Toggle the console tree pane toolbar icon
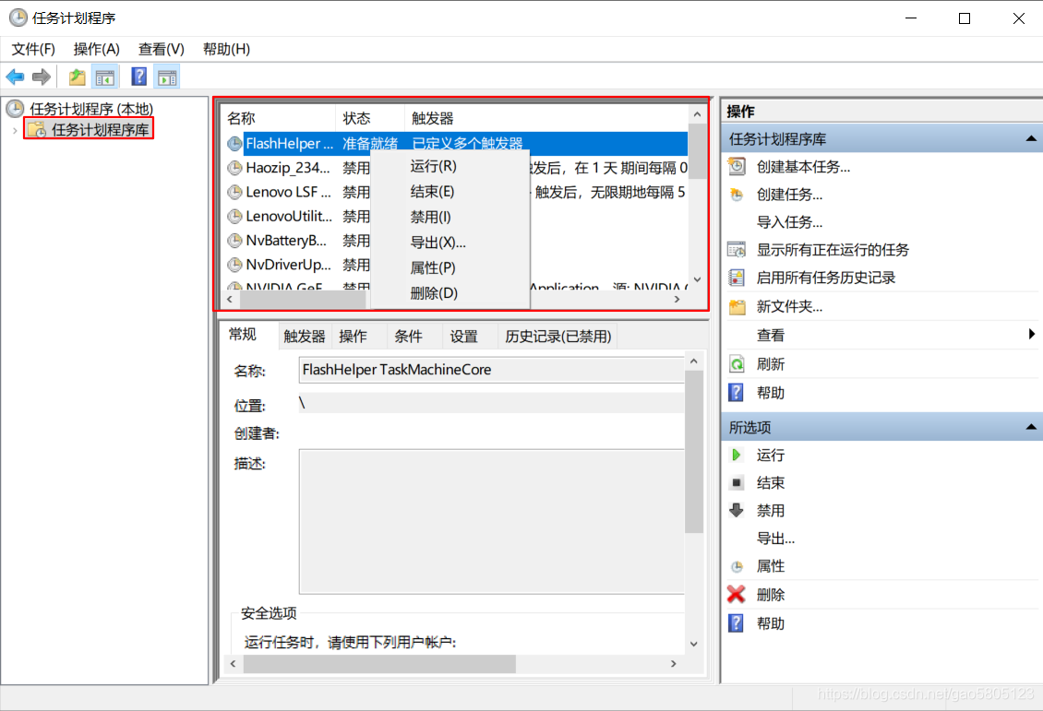This screenshot has width=1043, height=711. coord(105,77)
